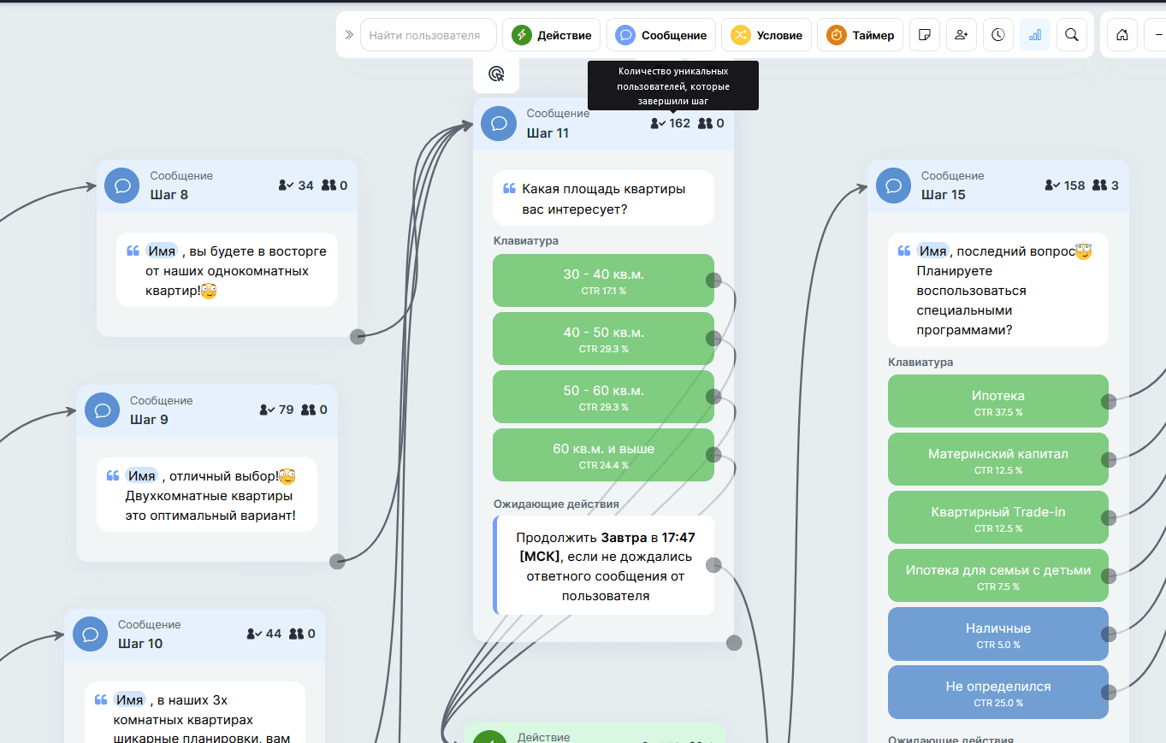Select the 30 - 40 кв.м. keyboard button
The width and height of the screenshot is (1166, 743).
(x=602, y=280)
